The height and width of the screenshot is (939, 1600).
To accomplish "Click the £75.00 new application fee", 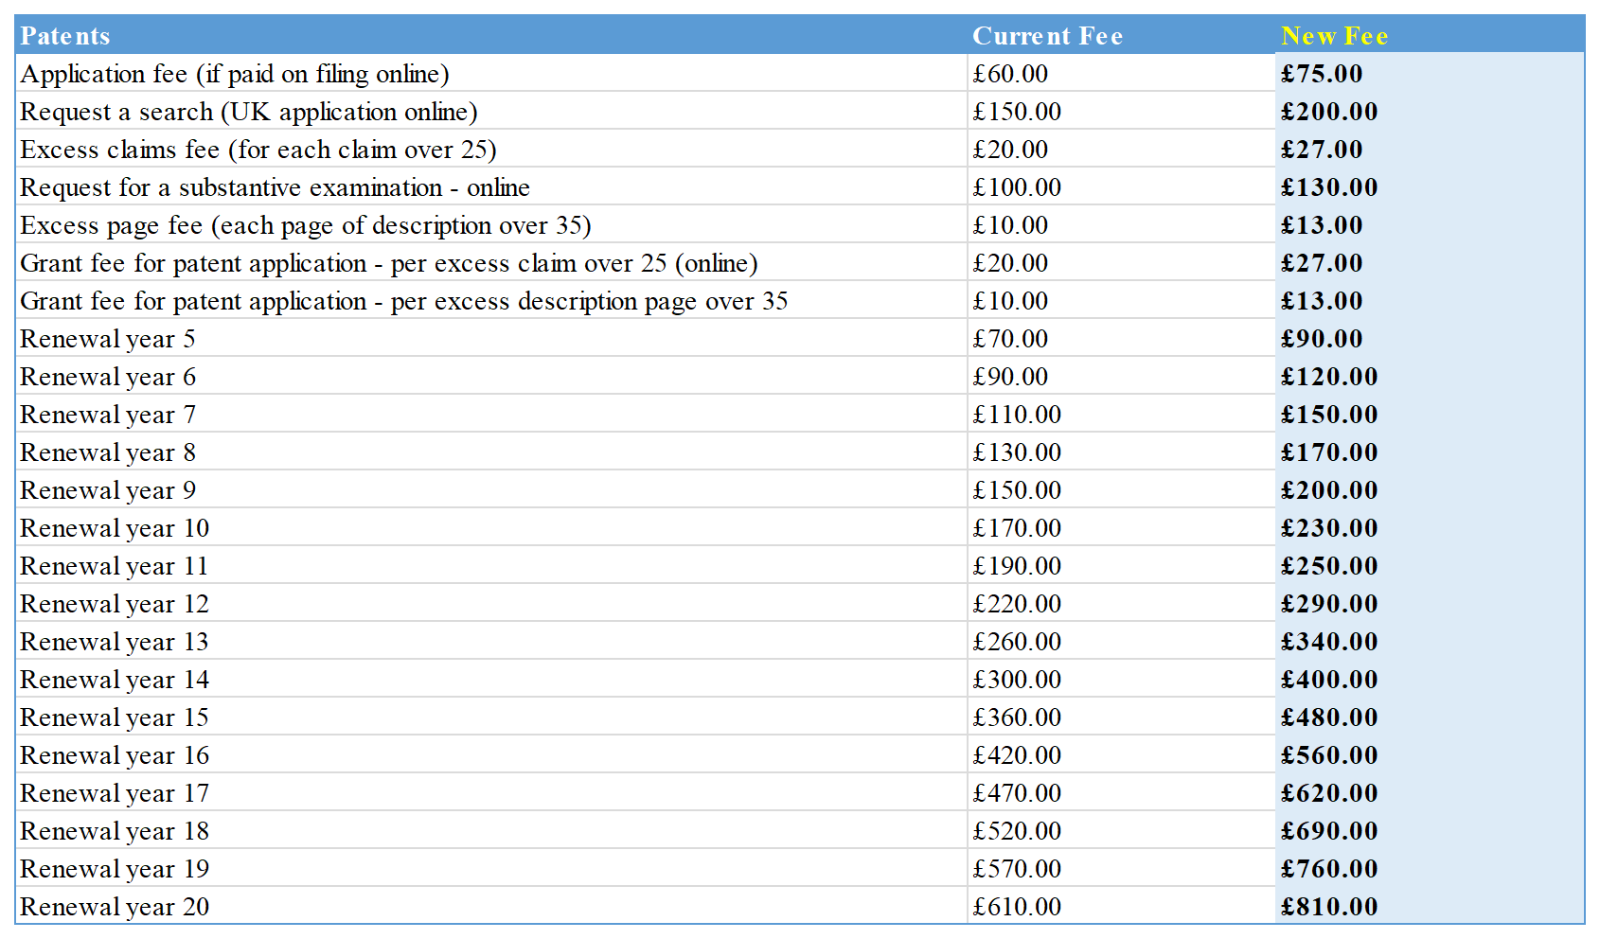I will pyautogui.click(x=1322, y=74).
